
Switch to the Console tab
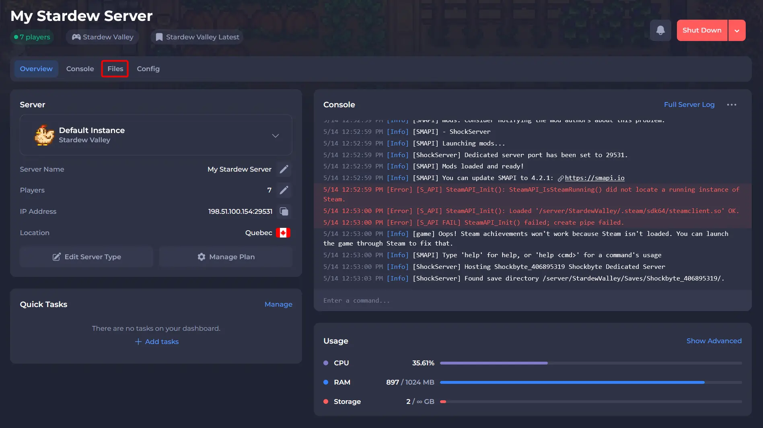pyautogui.click(x=80, y=69)
